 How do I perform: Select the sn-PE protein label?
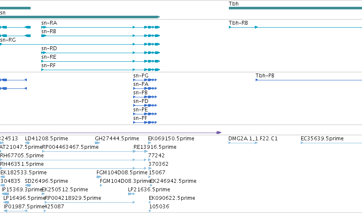coord(140,110)
